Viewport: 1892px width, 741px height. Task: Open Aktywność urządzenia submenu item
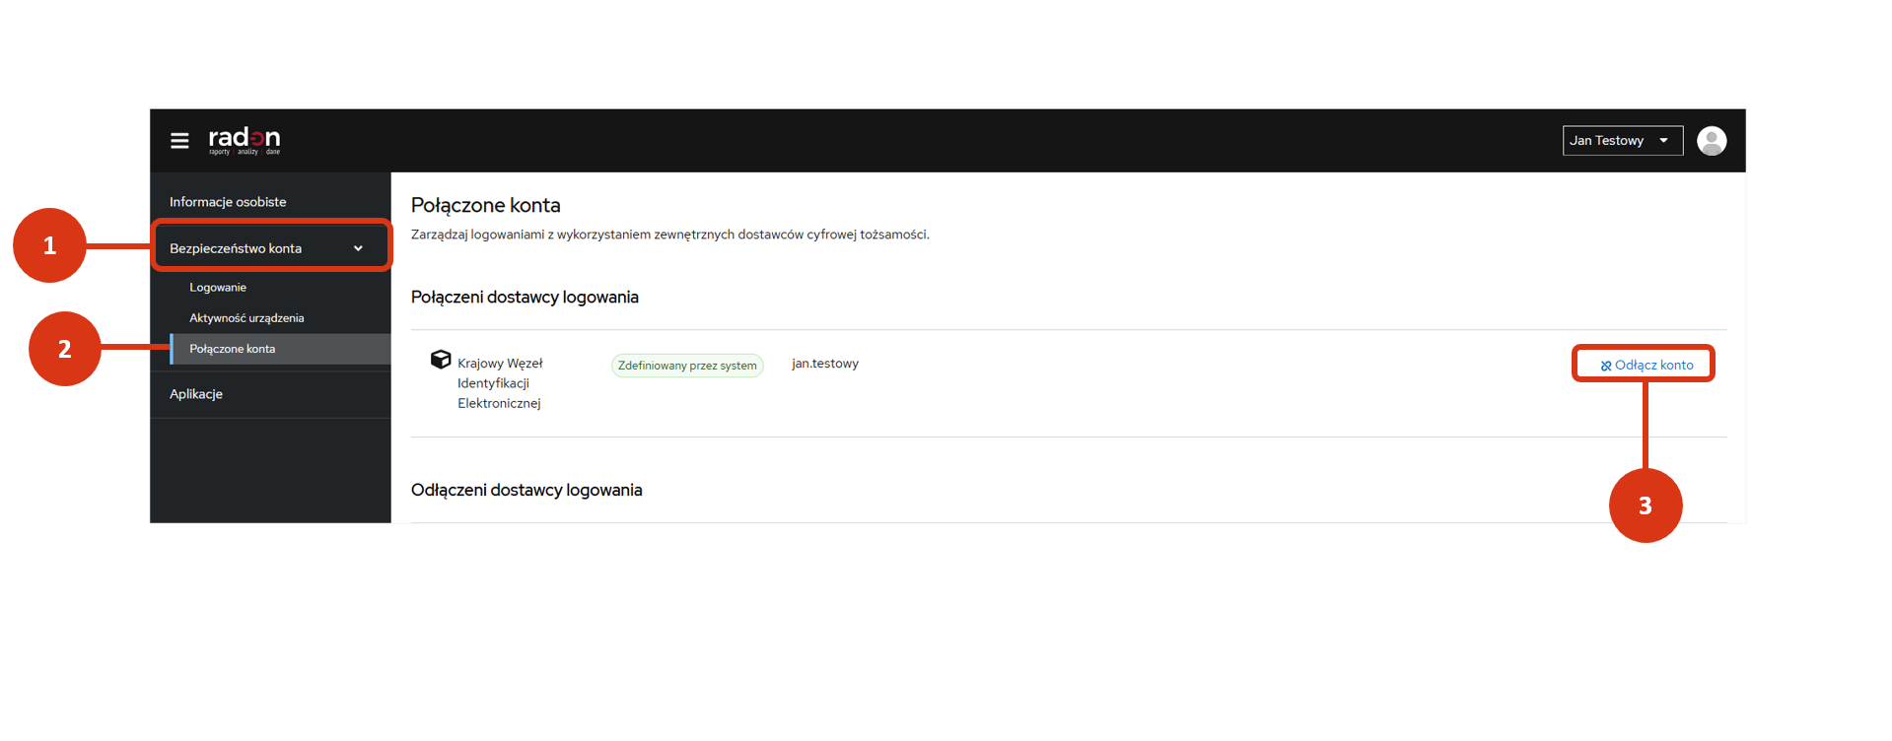pos(246,318)
